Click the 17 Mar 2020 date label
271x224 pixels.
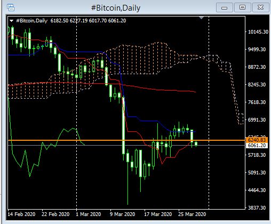click(x=158, y=214)
